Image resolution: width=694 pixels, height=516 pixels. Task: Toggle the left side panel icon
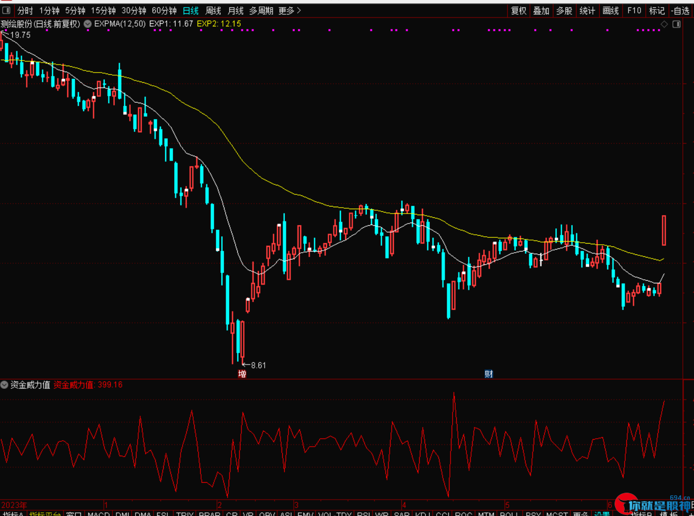click(6, 11)
